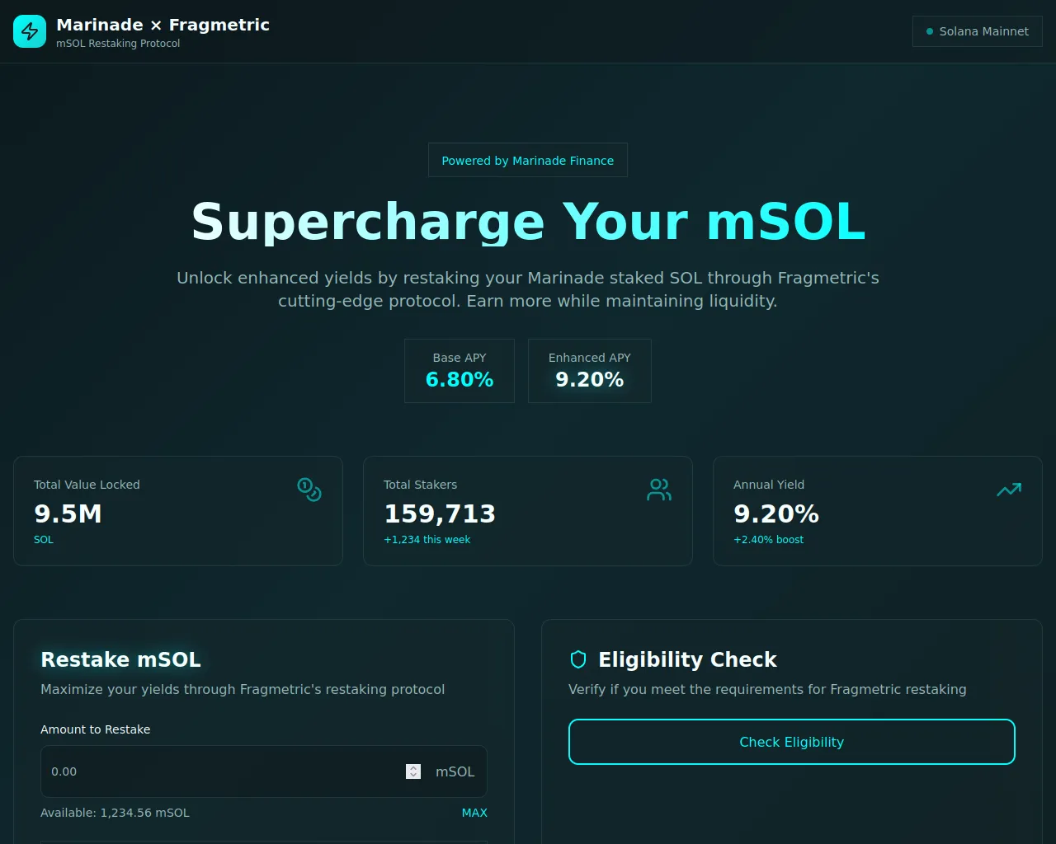Click the coins icon in Total Value Locked card
Viewport: 1056px width, 844px height.
309,490
